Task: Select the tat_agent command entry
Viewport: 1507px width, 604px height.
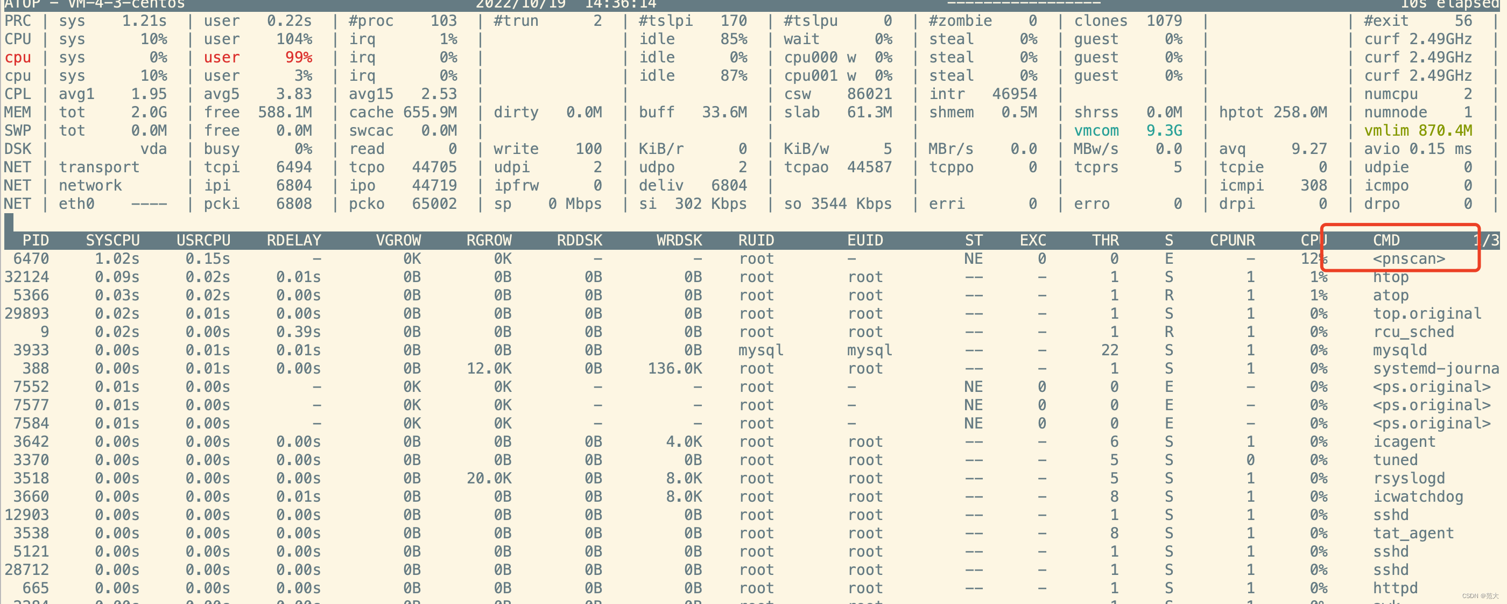Action: (x=1414, y=533)
